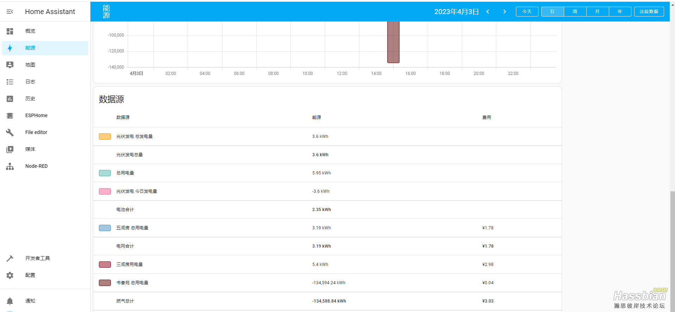Viewport: 675px width, 312px height.
Task: Open the File editor wrench icon
Action: click(10, 133)
